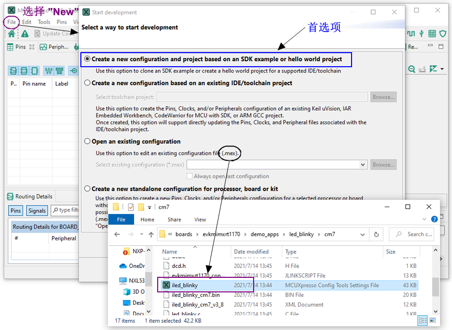Viewport: 452px width, 330px height.
Task: Click the export image icon beside the magnifier
Action: (422, 69)
